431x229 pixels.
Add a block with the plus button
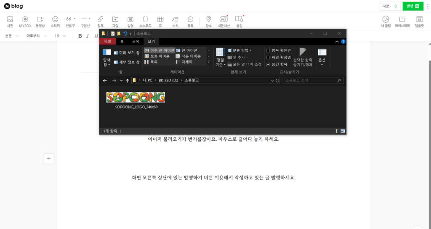[49, 158]
